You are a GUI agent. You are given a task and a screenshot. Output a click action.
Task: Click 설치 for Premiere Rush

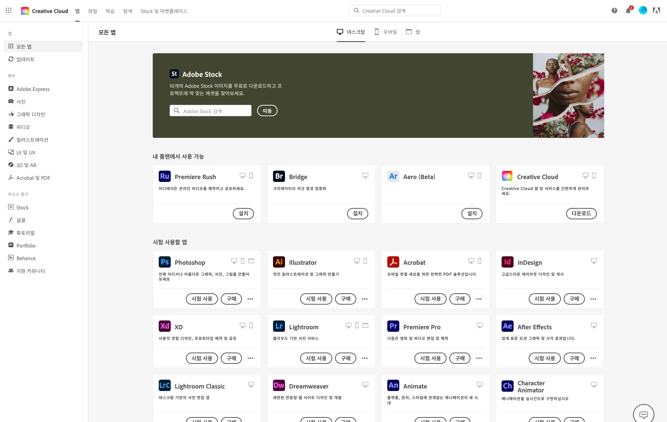pyautogui.click(x=243, y=213)
